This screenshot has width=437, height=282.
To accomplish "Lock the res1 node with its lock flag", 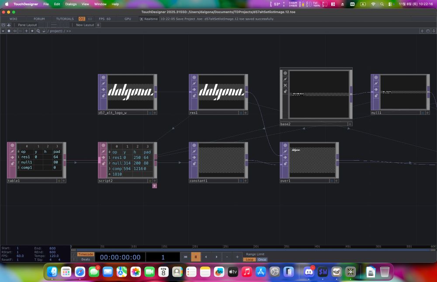I will (194, 96).
